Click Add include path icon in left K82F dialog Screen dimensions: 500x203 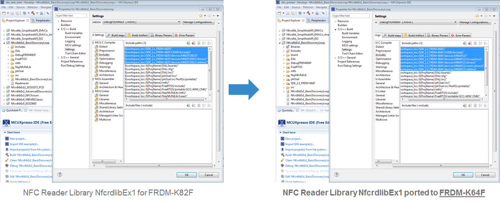click(189, 43)
